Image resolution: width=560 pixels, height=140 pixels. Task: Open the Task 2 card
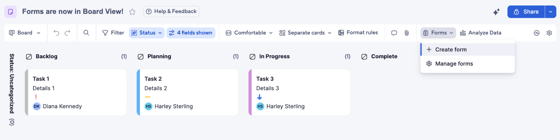tap(188, 92)
